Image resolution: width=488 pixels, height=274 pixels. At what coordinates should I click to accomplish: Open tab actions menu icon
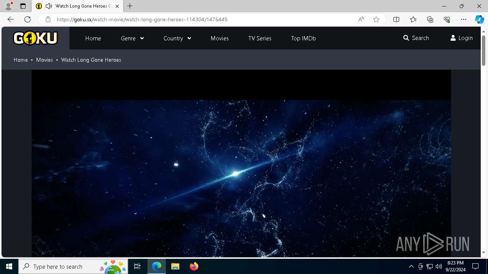(x=23, y=6)
